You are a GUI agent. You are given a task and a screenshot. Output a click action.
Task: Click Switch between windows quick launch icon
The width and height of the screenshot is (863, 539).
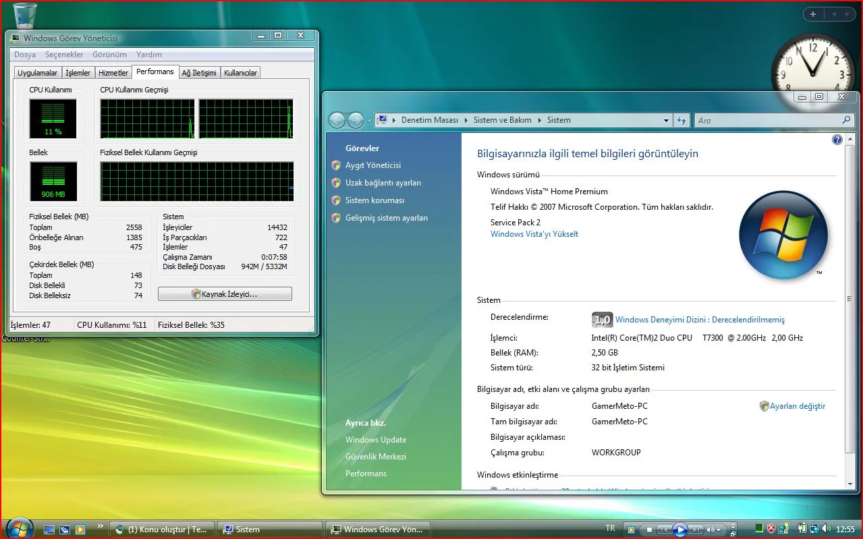click(x=65, y=530)
